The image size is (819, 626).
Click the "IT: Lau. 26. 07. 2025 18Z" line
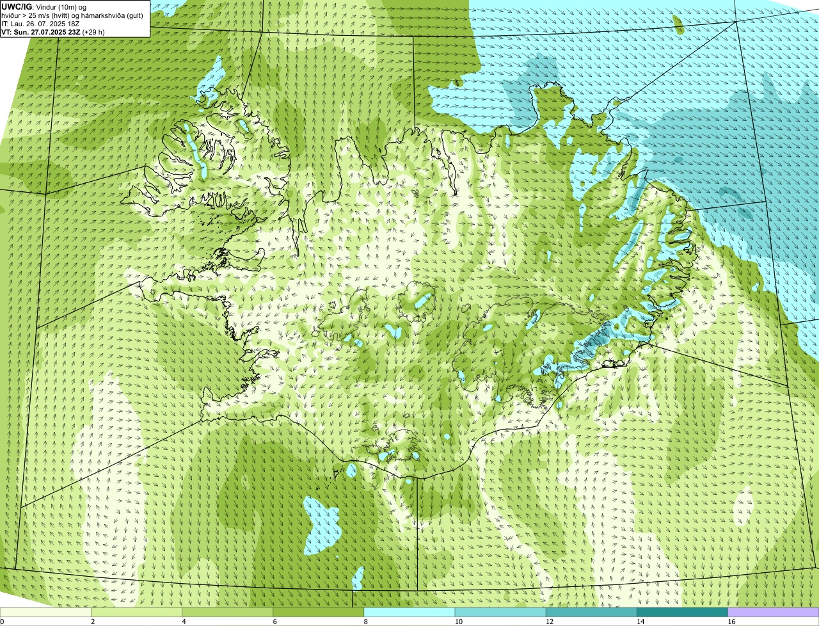pyautogui.click(x=41, y=24)
